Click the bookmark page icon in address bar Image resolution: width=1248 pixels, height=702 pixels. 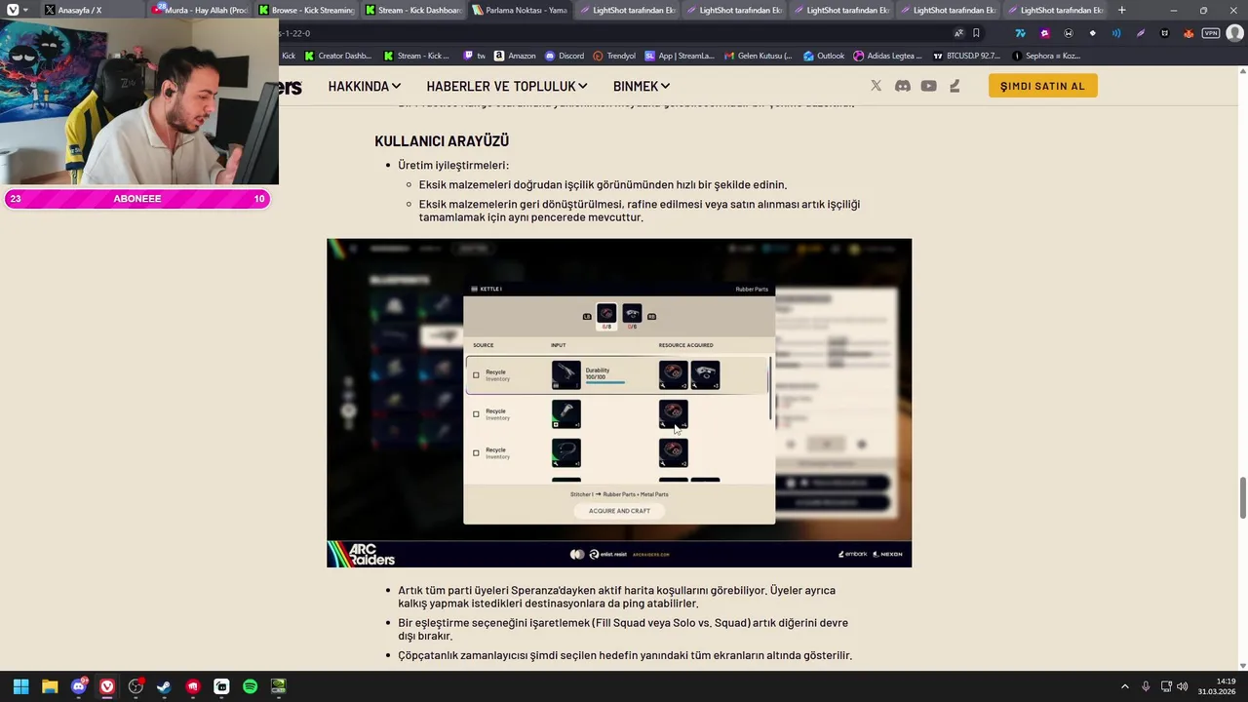pos(976,33)
